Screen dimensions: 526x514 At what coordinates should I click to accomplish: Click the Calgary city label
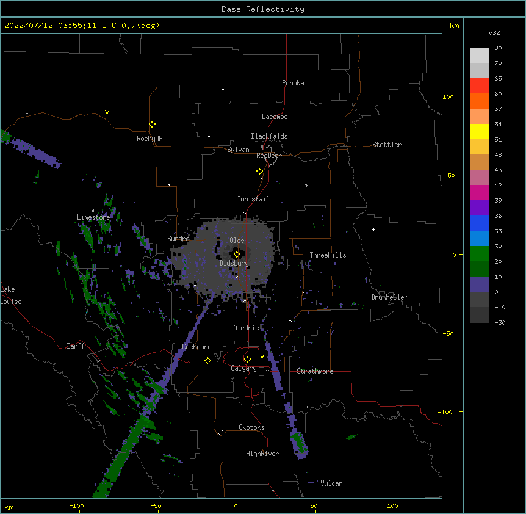[x=243, y=368]
